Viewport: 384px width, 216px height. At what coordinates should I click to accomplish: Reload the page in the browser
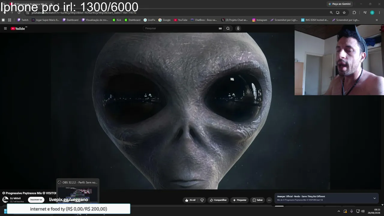pos(19,13)
